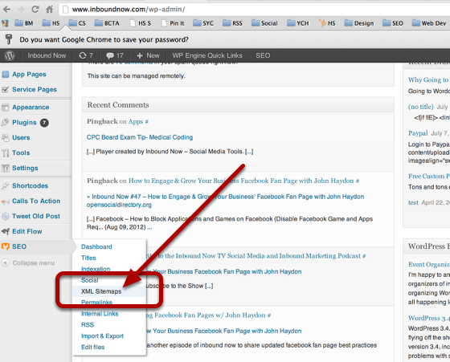Open the Web Dev bookmarks folder

[429, 23]
